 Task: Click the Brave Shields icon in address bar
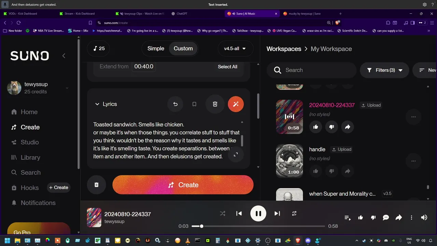[338, 23]
